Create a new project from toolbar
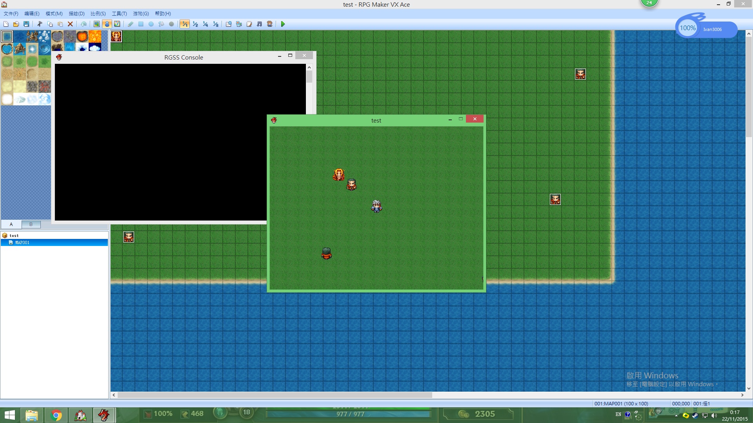Image resolution: width=753 pixels, height=423 pixels. [x=6, y=24]
